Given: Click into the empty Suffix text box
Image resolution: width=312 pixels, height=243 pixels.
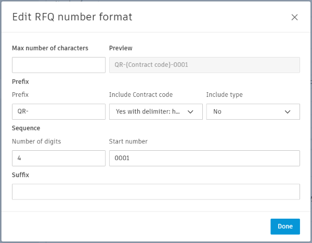Looking at the screenshot, I should (x=156, y=192).
